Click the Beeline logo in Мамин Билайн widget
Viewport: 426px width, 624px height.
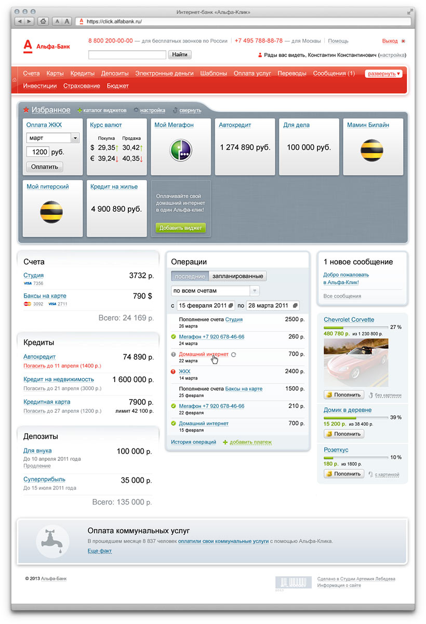click(x=372, y=150)
